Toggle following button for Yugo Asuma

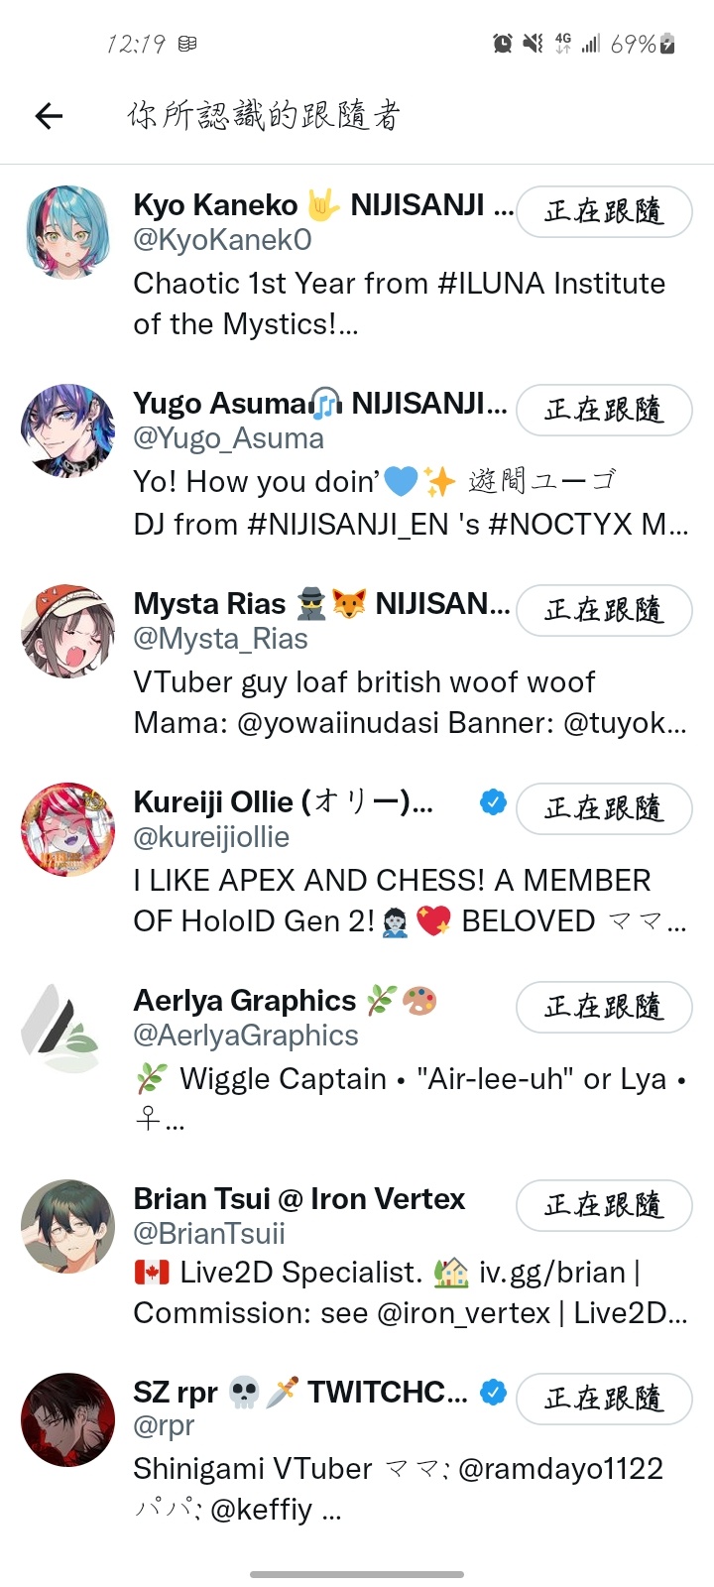tap(604, 410)
